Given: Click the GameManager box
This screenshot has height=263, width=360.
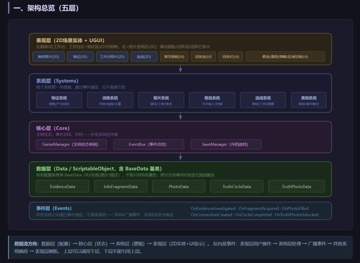Looking at the screenshot, I should (x=71, y=144).
